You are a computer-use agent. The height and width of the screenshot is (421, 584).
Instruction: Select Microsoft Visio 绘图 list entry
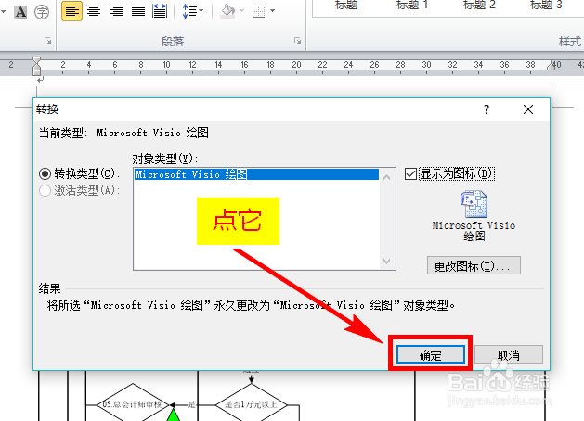click(x=256, y=174)
